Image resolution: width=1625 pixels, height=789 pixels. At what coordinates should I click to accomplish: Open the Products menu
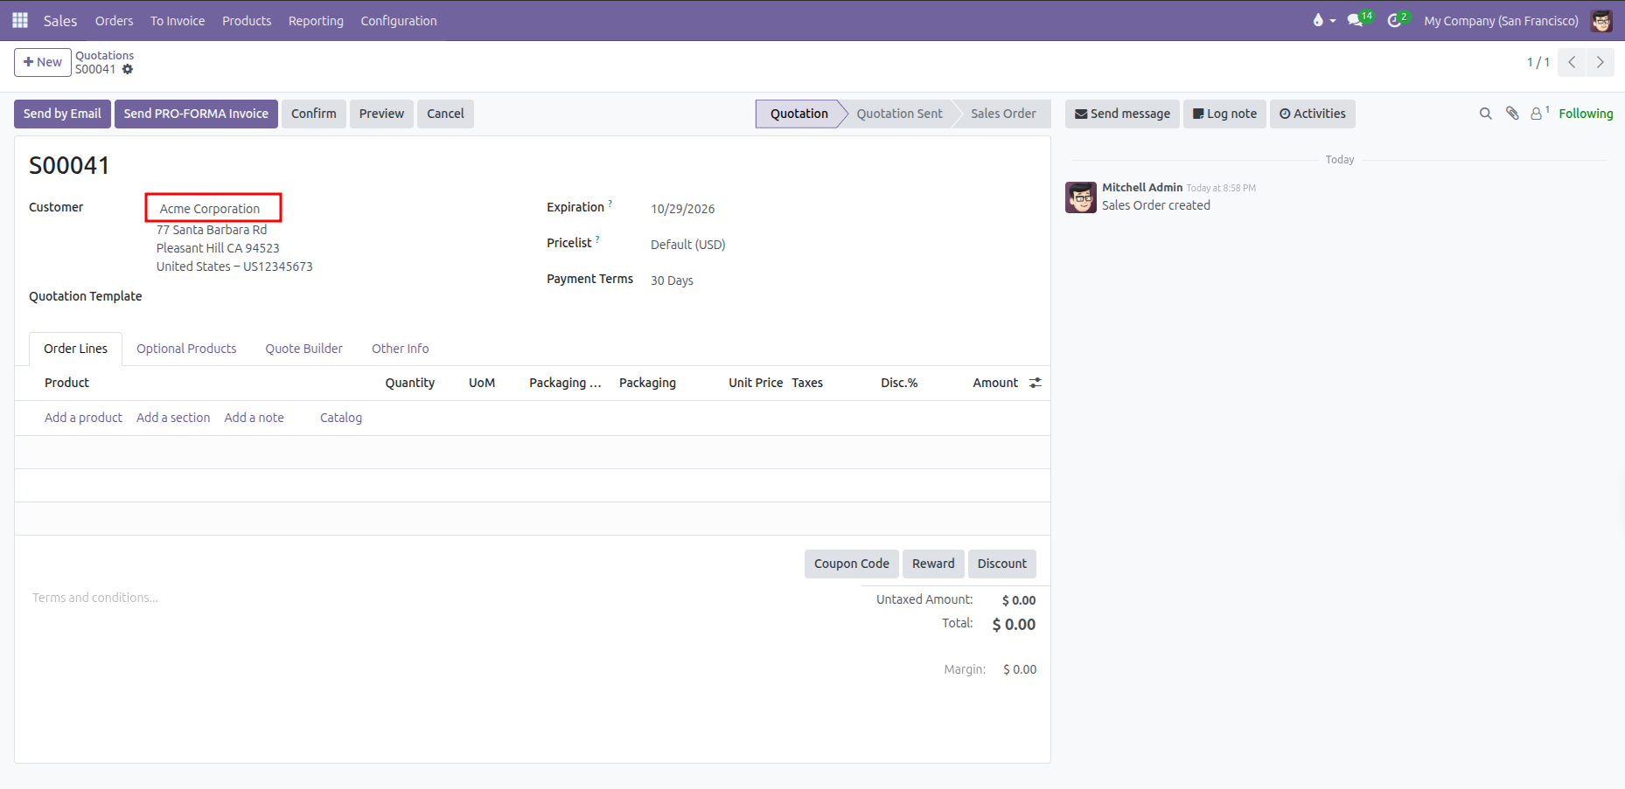[x=247, y=21]
